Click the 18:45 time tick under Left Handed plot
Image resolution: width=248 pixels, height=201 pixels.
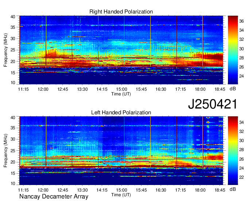point(220,190)
